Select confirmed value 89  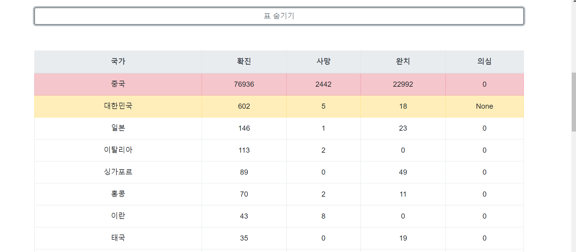point(244,172)
